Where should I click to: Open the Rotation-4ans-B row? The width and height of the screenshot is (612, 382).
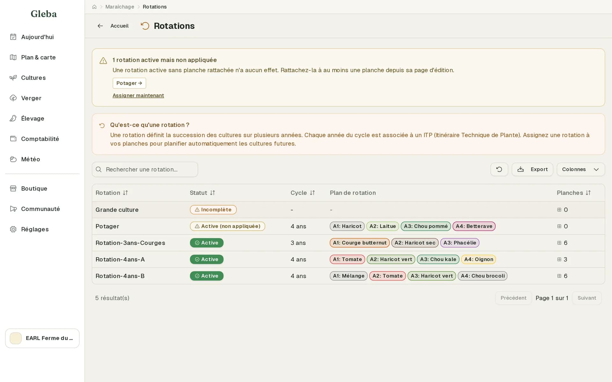click(x=348, y=276)
